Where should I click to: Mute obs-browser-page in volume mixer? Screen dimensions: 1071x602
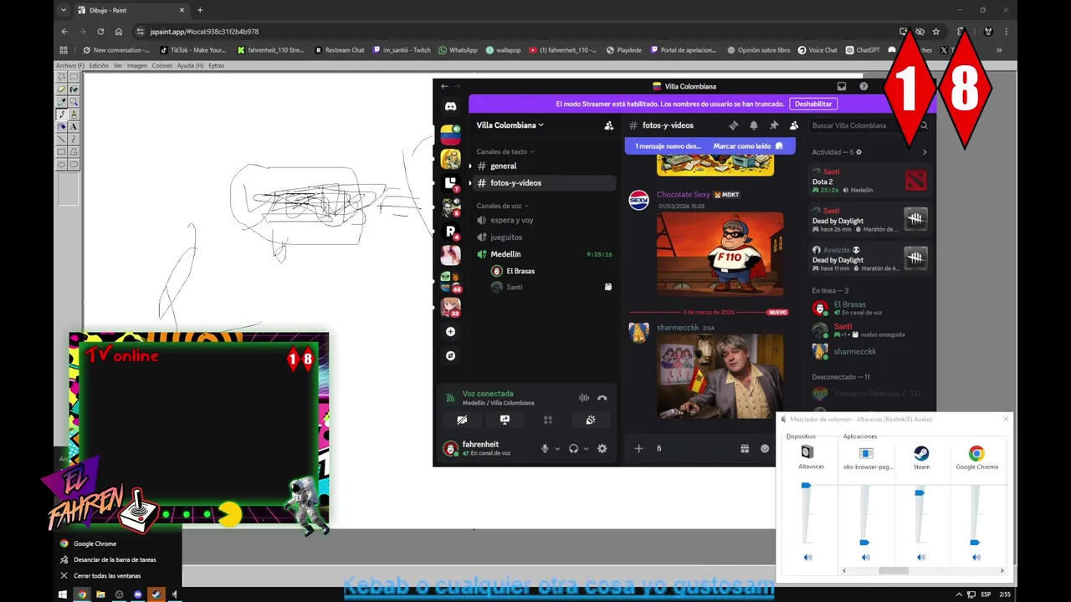tap(866, 557)
